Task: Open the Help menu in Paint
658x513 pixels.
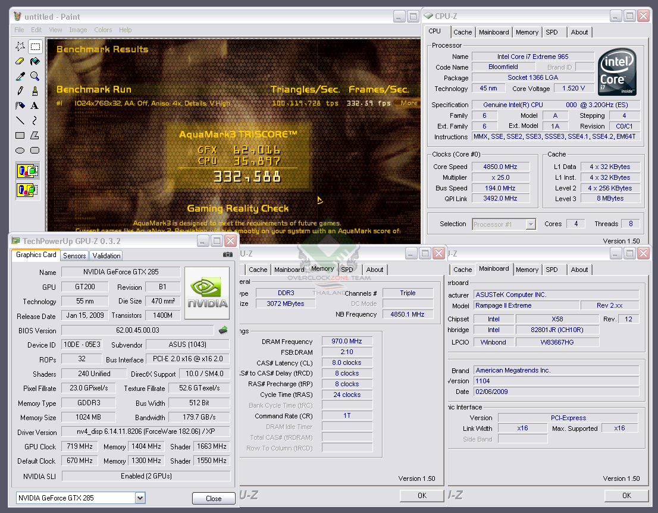Action: point(125,30)
